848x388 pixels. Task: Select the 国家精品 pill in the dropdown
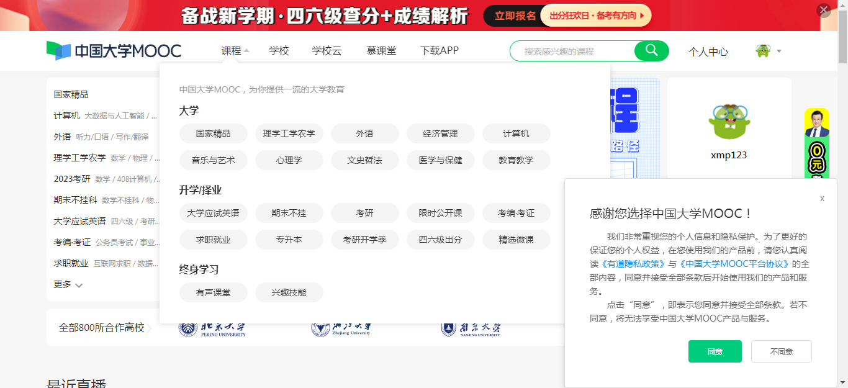pos(214,133)
